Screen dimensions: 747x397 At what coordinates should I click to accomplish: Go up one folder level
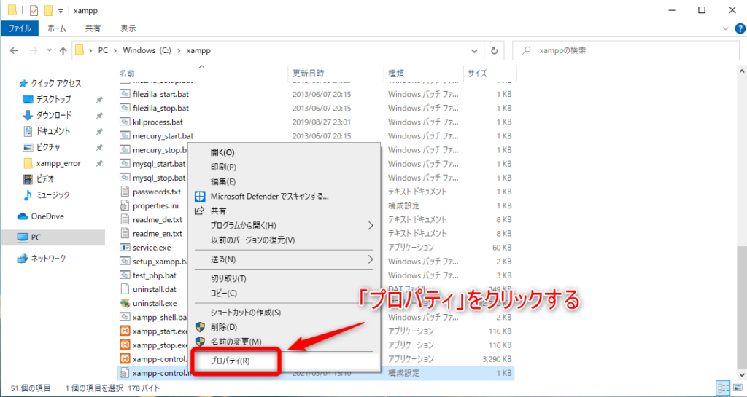tap(63, 50)
